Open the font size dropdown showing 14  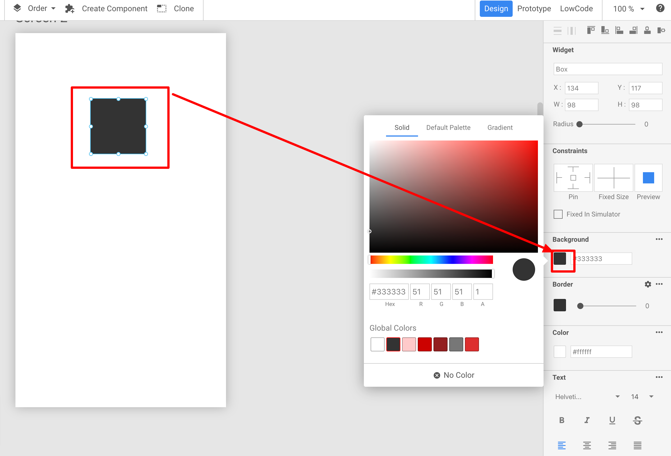(x=641, y=397)
